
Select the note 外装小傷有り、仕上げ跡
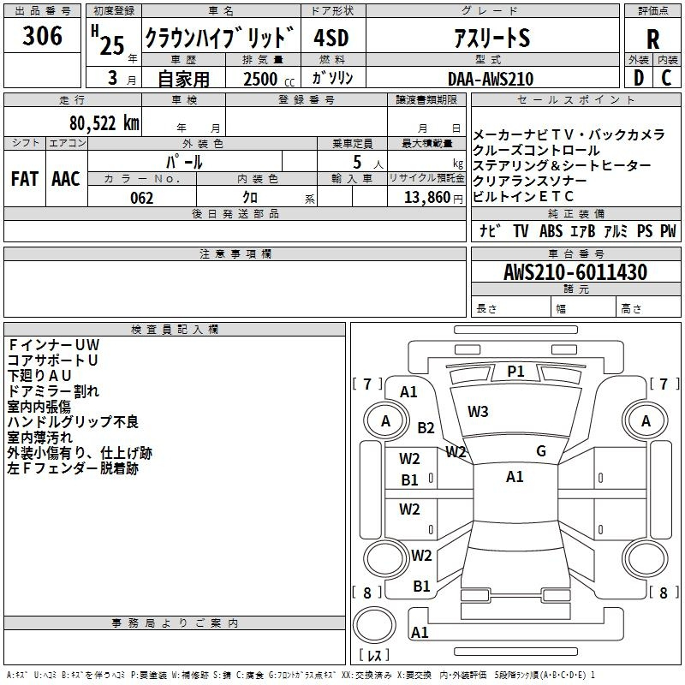(80, 453)
